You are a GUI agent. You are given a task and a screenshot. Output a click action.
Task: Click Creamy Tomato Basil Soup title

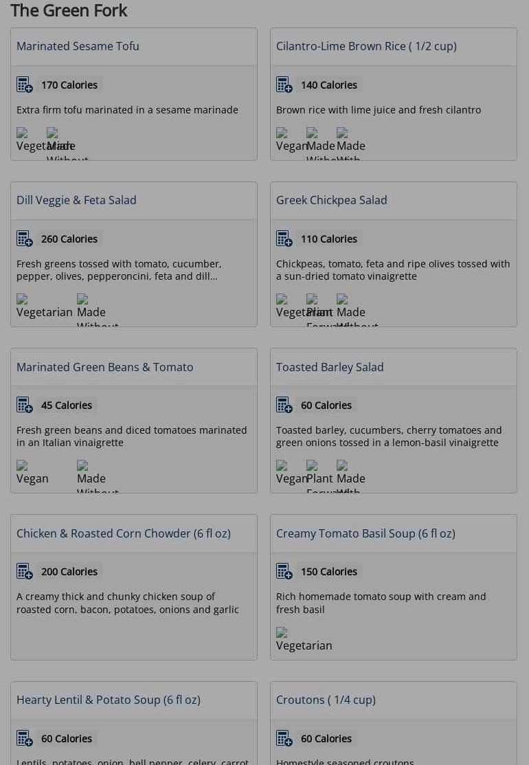pos(365,533)
